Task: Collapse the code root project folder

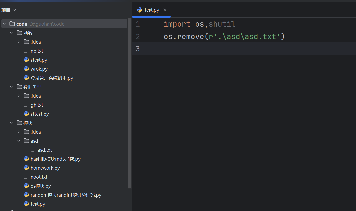Action: (4, 24)
